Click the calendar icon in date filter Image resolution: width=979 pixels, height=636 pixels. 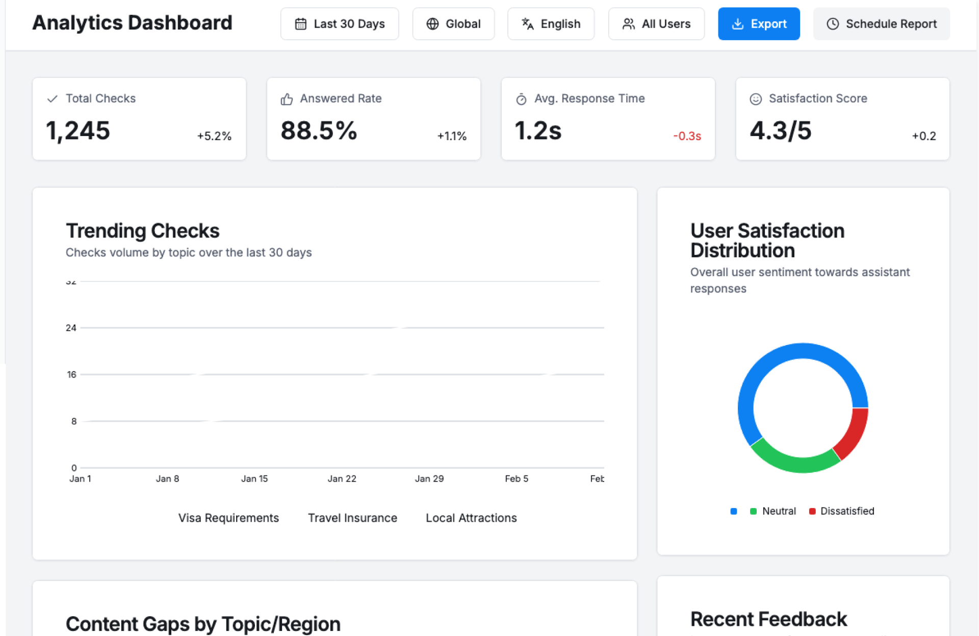click(x=301, y=24)
